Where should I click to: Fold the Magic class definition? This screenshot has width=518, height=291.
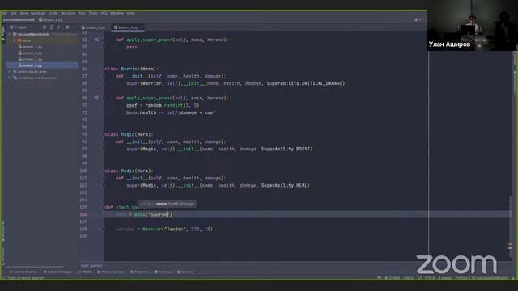pos(104,135)
